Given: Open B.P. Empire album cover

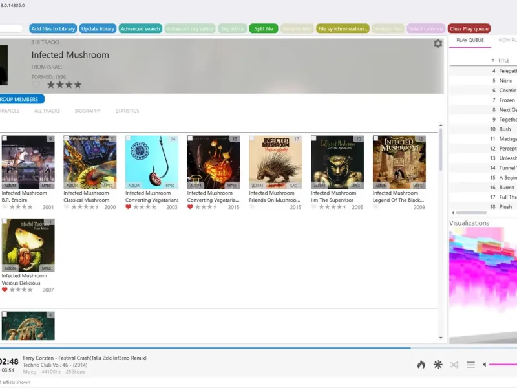Looking at the screenshot, I should point(28,162).
